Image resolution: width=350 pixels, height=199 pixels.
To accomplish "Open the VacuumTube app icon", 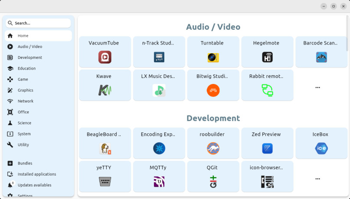I will point(105,57).
